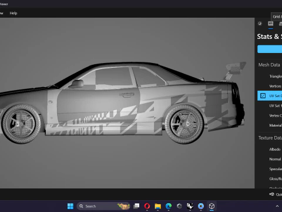The image size is (282, 212).
Task: Click the taskbar Search box
Action: pyautogui.click(x=103, y=206)
